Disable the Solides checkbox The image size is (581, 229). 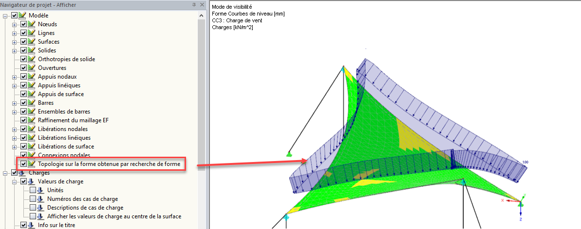coord(24,50)
